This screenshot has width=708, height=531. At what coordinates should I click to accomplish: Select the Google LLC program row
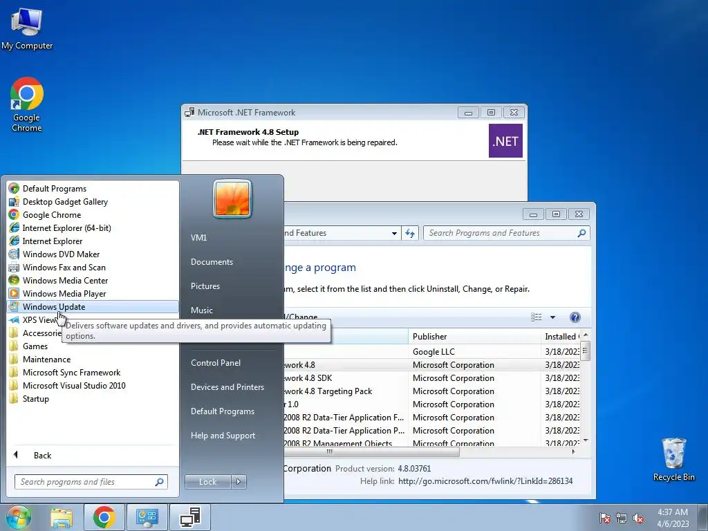[x=433, y=352]
